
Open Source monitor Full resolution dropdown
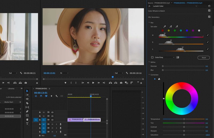point(13,73)
